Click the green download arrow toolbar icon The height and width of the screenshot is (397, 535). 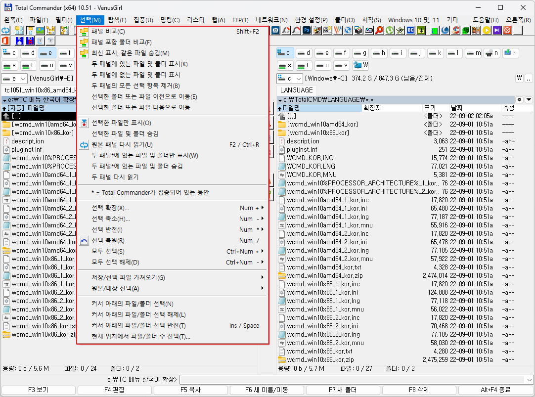click(x=421, y=30)
